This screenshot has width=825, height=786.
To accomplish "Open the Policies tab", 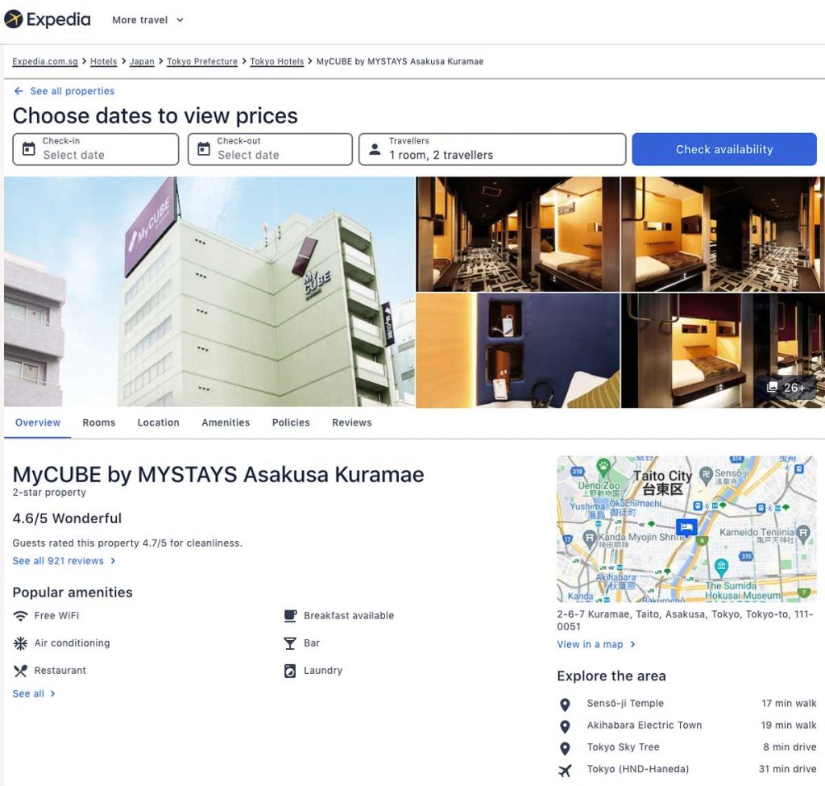I will click(x=291, y=422).
